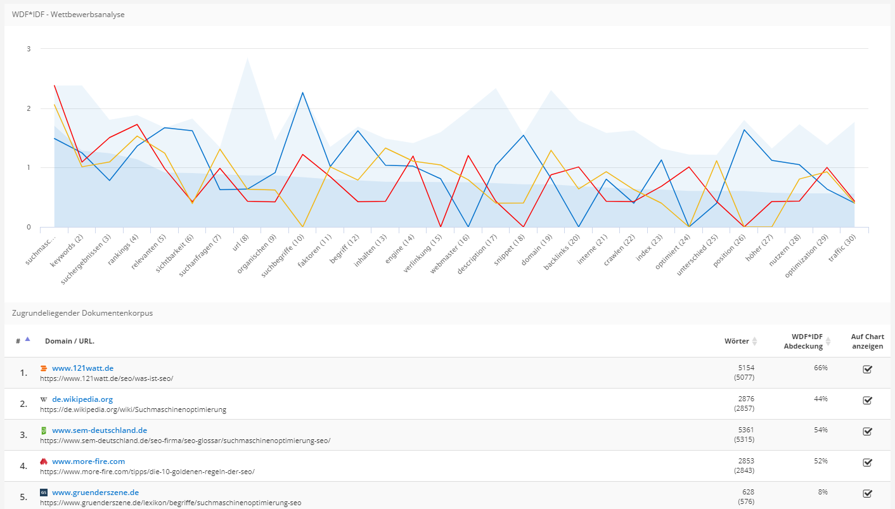Sort by WDF*IDF Abdeckung column arrows
This screenshot has height=509, width=895.
point(828,341)
